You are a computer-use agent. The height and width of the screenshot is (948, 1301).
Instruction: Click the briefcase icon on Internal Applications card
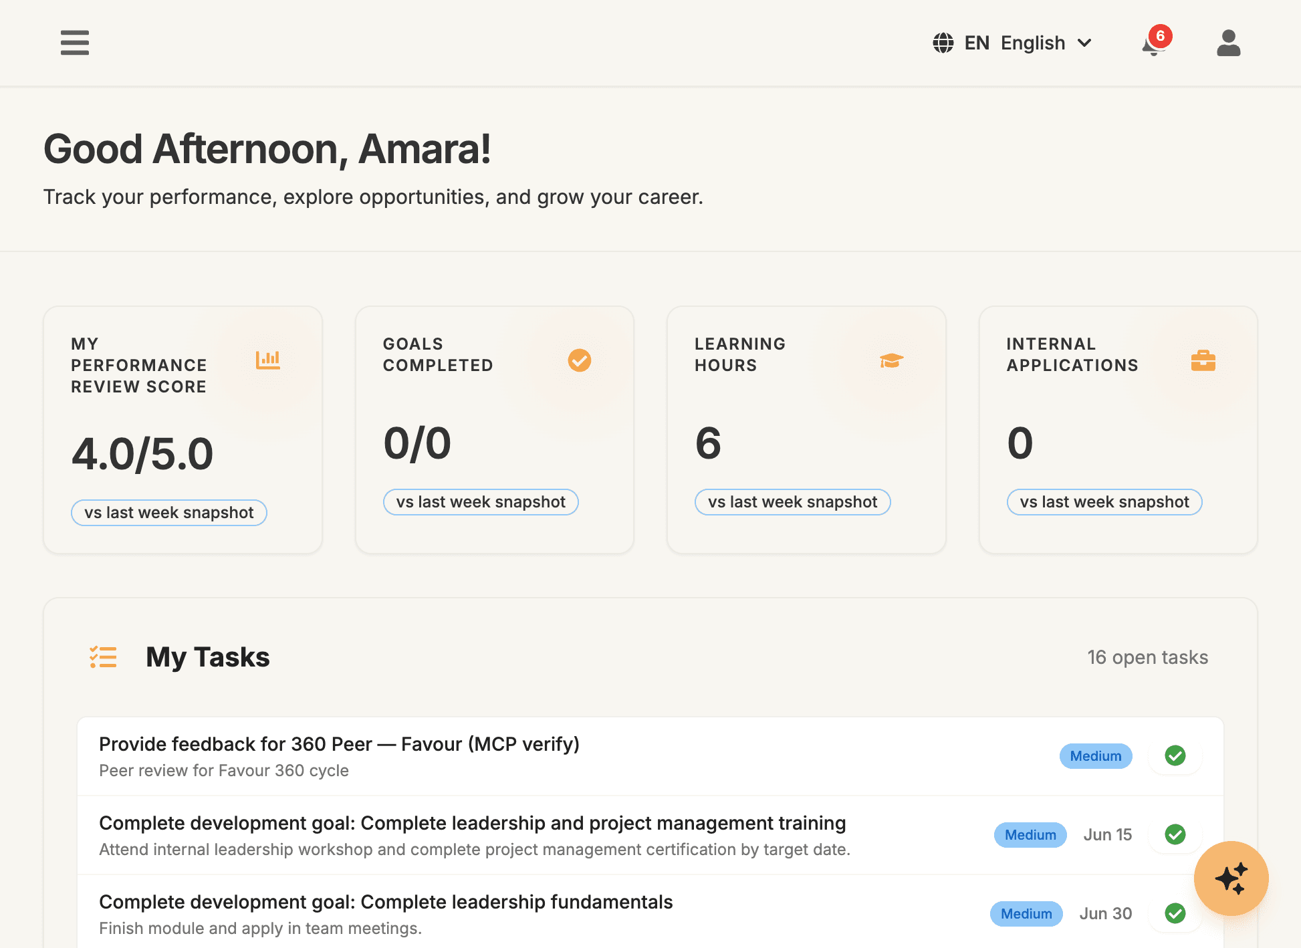1203,360
